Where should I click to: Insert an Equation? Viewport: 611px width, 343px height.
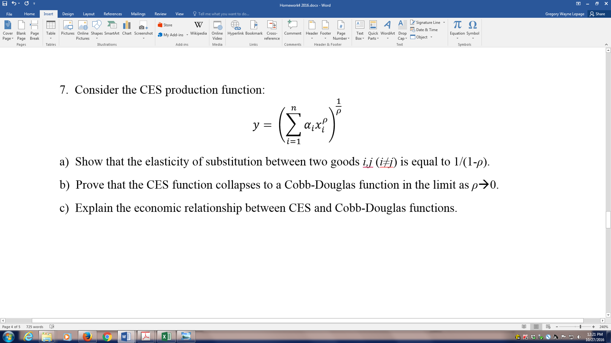click(457, 29)
